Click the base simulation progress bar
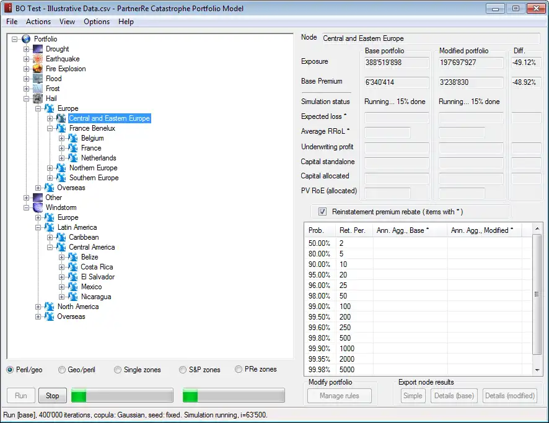The height and width of the screenshot is (423, 549). pos(122,396)
